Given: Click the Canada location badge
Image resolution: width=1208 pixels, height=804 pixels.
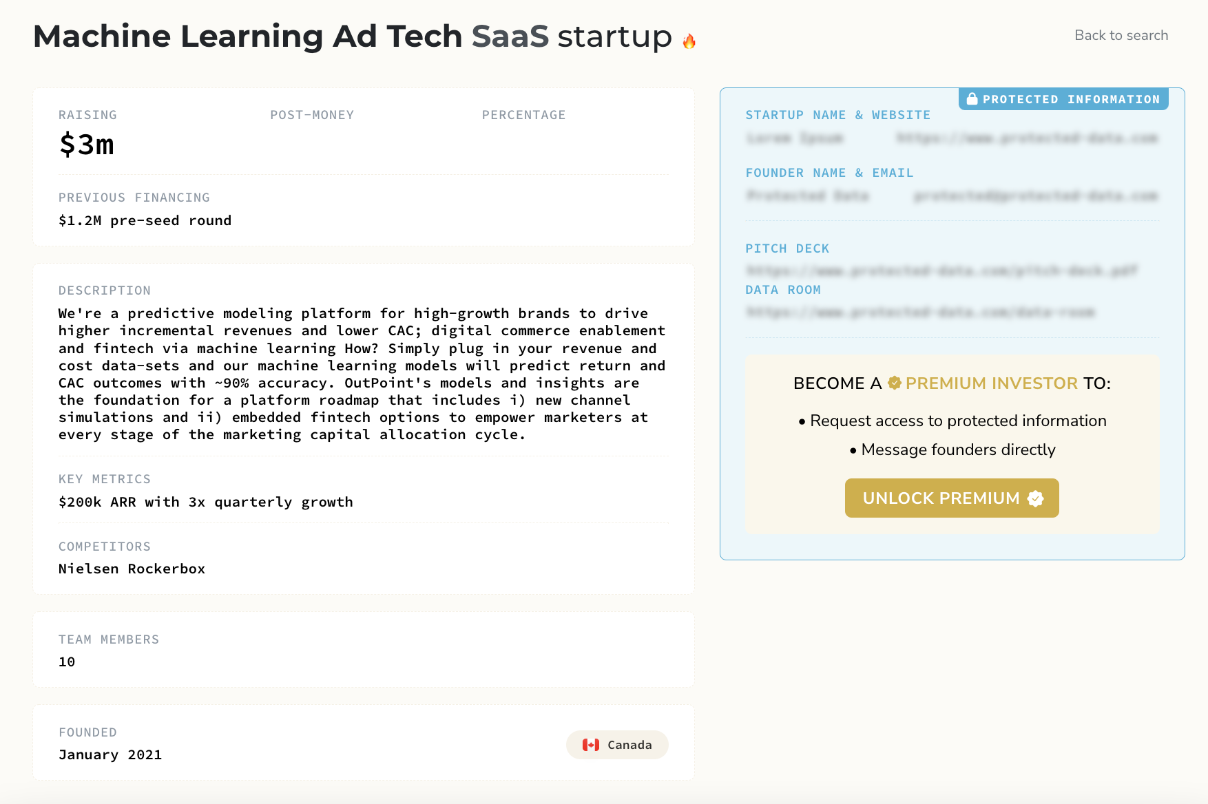Looking at the screenshot, I should [x=617, y=744].
